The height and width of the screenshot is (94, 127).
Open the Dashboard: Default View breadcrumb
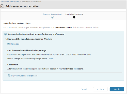tap(10, 2)
